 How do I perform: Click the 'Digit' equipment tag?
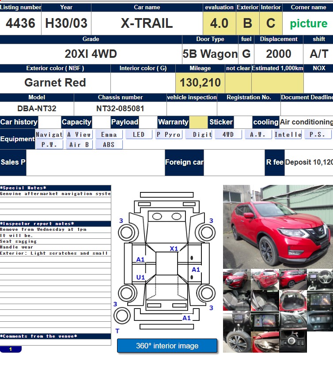click(199, 135)
